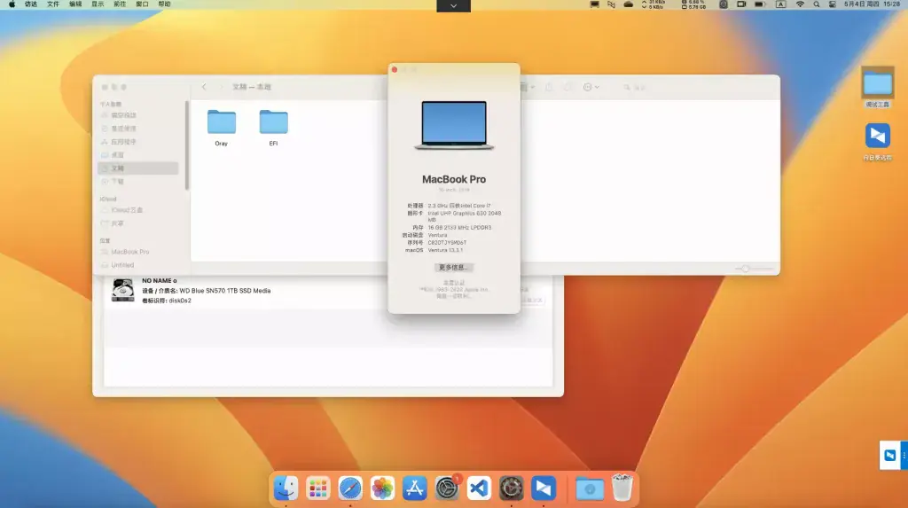Open the 前往 (Go) menu

pos(120,4)
